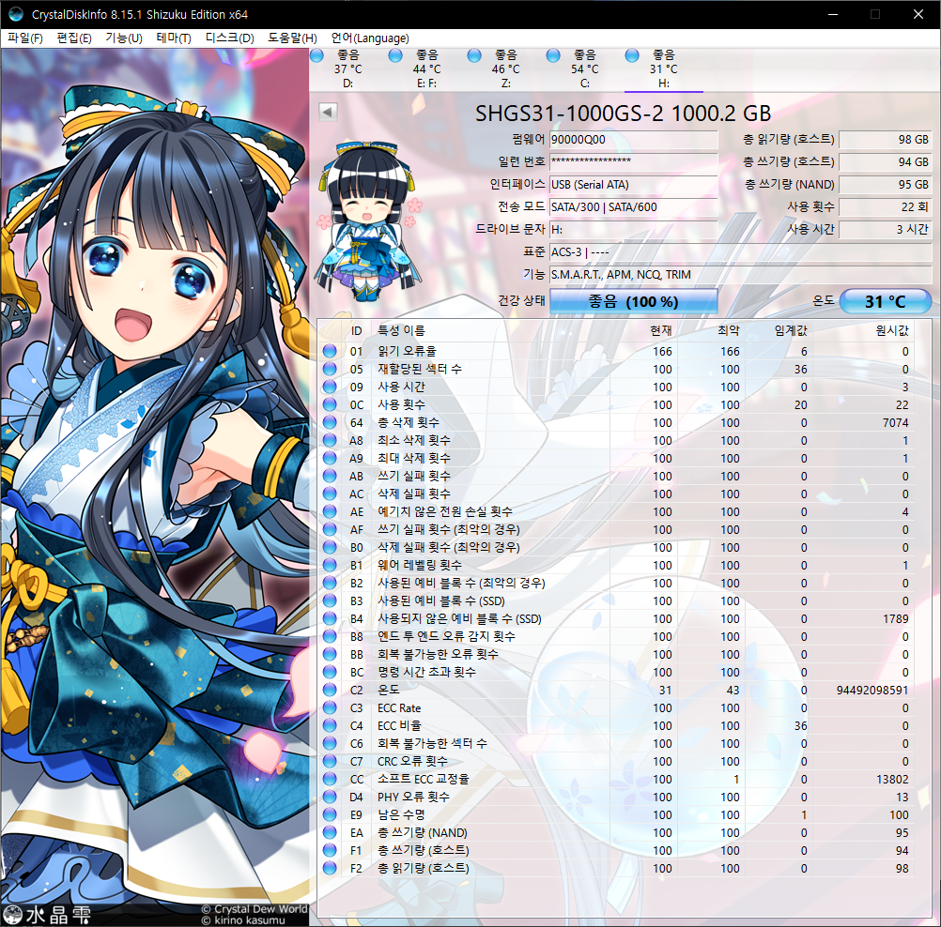Click the previous disk arrow button
The image size is (941, 927).
coord(328,112)
